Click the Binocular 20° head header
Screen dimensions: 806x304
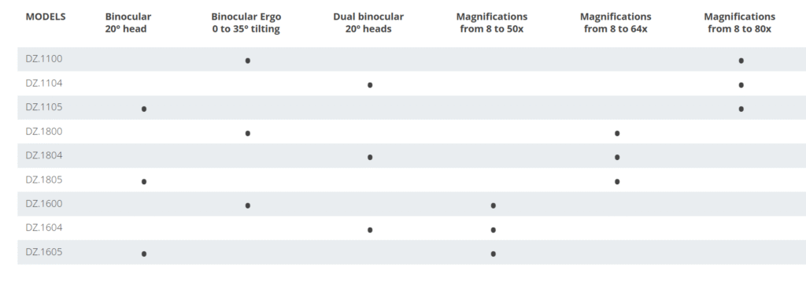[x=128, y=23]
